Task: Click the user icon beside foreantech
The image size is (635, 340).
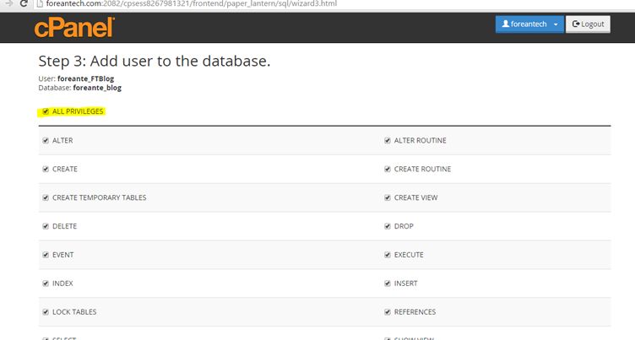Action: (505, 24)
